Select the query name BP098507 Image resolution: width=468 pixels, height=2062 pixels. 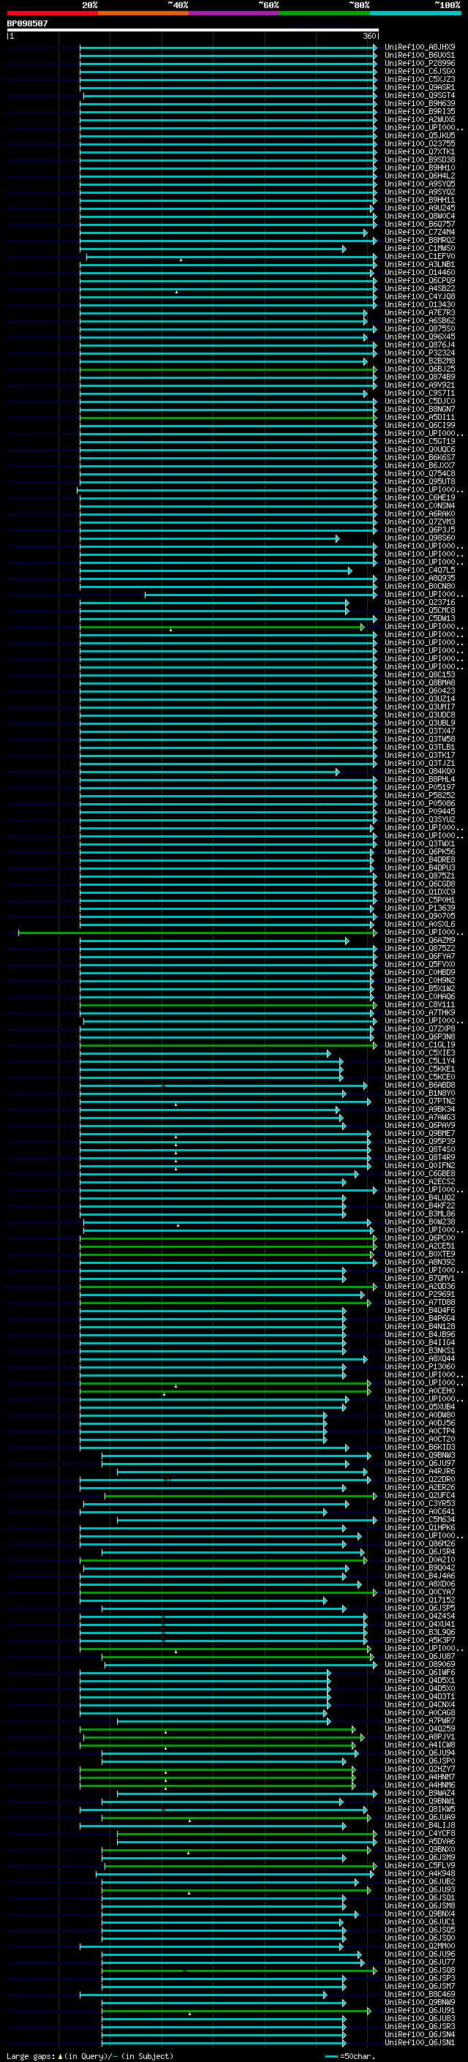point(27,23)
